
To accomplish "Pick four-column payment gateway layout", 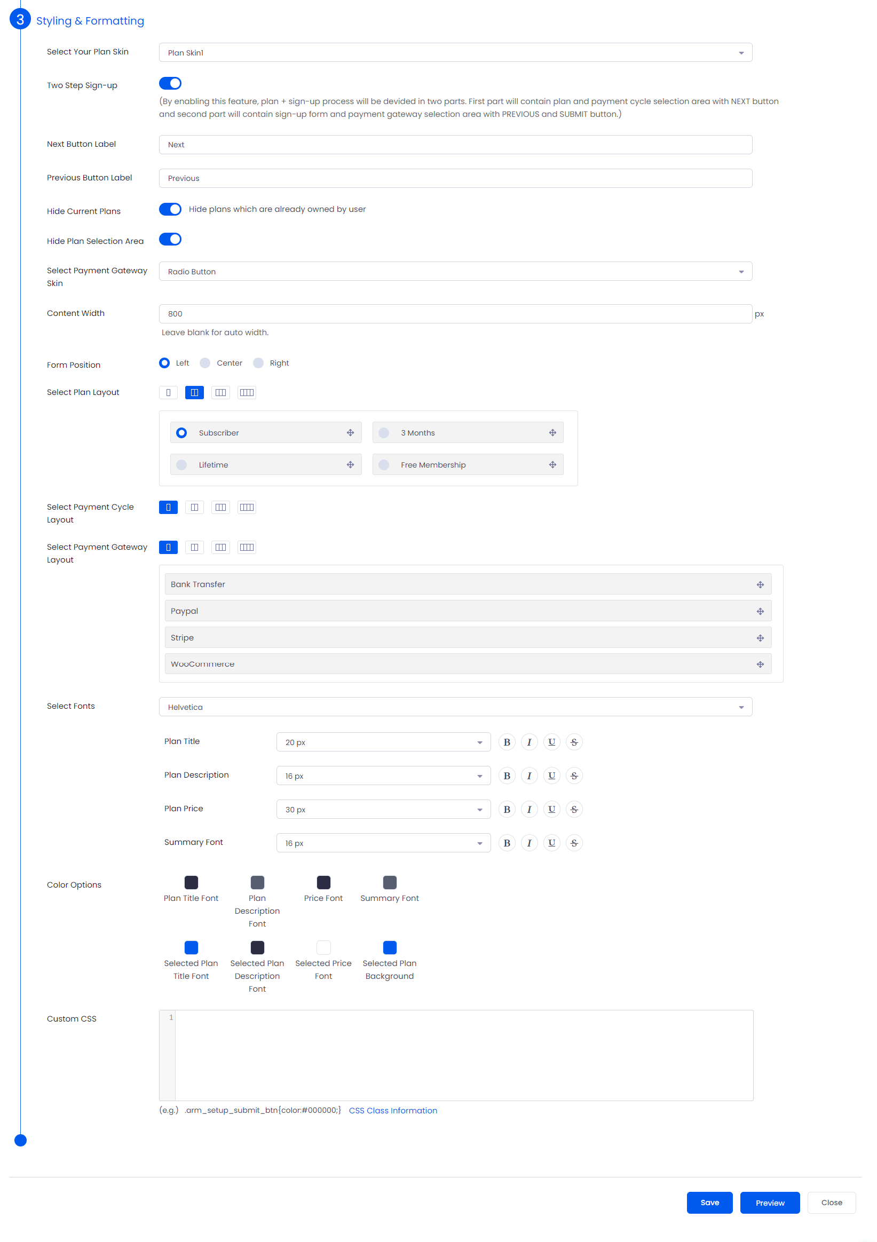I will pyautogui.click(x=247, y=548).
